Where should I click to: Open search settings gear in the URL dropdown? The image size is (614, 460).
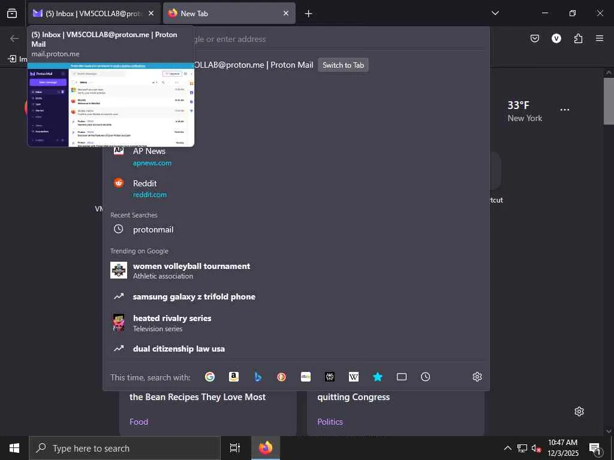(477, 377)
